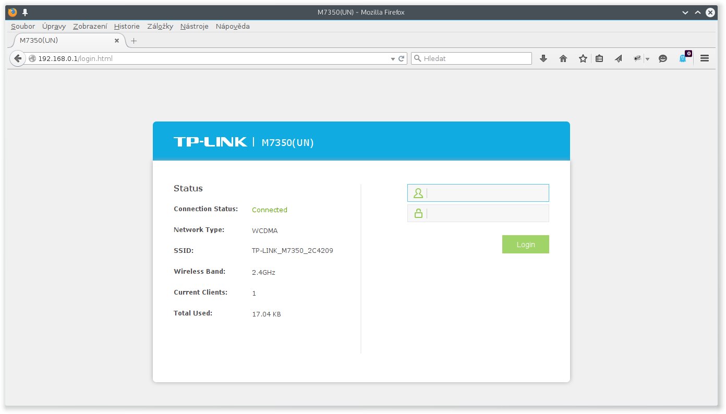The height and width of the screenshot is (414, 726).
Task: Select the M7350(UN) tab
Action: 68,40
